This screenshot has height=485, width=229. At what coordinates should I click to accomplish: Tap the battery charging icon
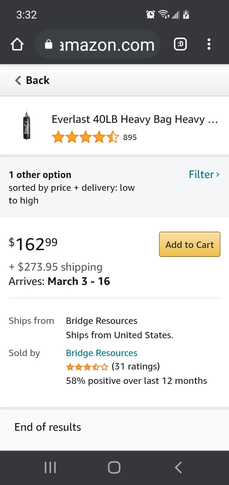186,15
